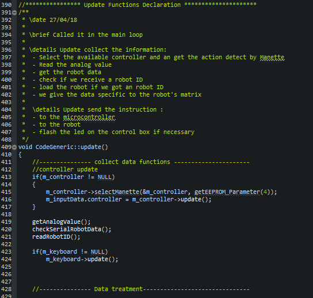
Task: Place cursor on selectManette function call
Action: (117, 192)
